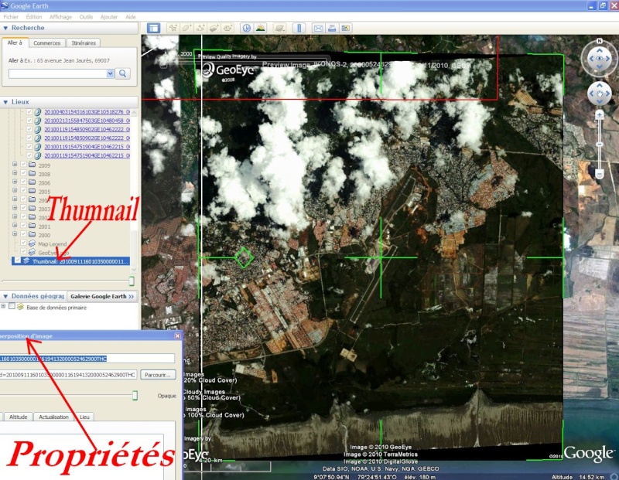Toggle the 2009 folder checkbox

coord(23,165)
